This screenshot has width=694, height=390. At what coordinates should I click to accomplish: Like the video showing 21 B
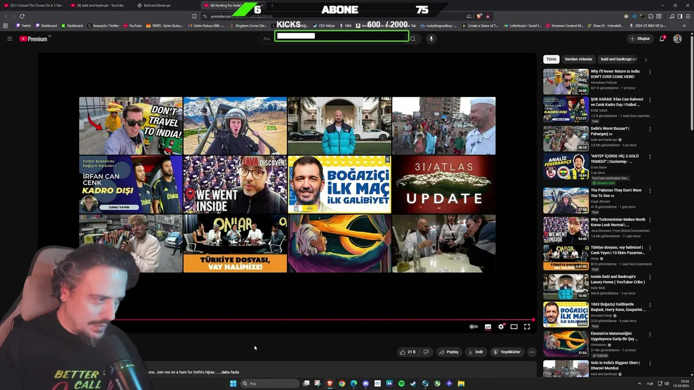[408, 352]
